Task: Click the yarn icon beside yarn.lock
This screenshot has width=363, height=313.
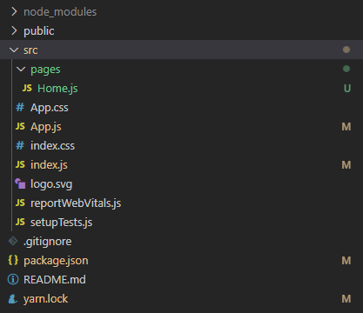Action: click(x=12, y=298)
